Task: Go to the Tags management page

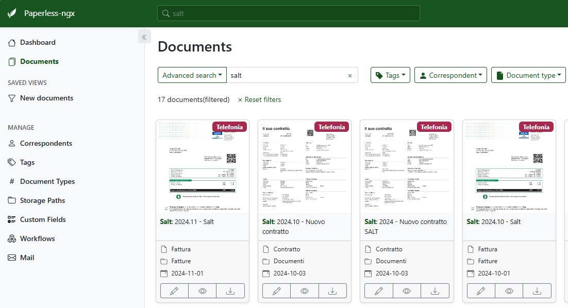Action: [x=21, y=163]
